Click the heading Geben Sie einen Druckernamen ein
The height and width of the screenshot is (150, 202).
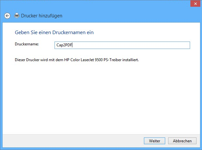[x=54, y=33]
